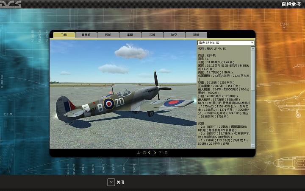This screenshot has height=191, width=305.
Task: Click the dropdown arrow beside 喷火 LF Mk. IX
Action: click(252, 43)
